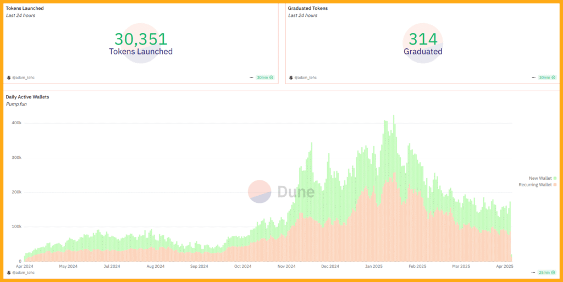Click the Oct 2024 x-axis label
The width and height of the screenshot is (563, 282).
click(242, 267)
